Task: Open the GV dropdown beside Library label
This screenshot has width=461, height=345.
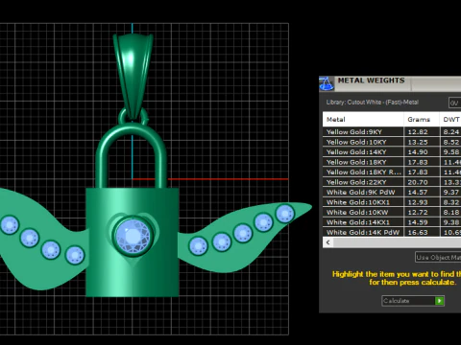Action: (454, 103)
